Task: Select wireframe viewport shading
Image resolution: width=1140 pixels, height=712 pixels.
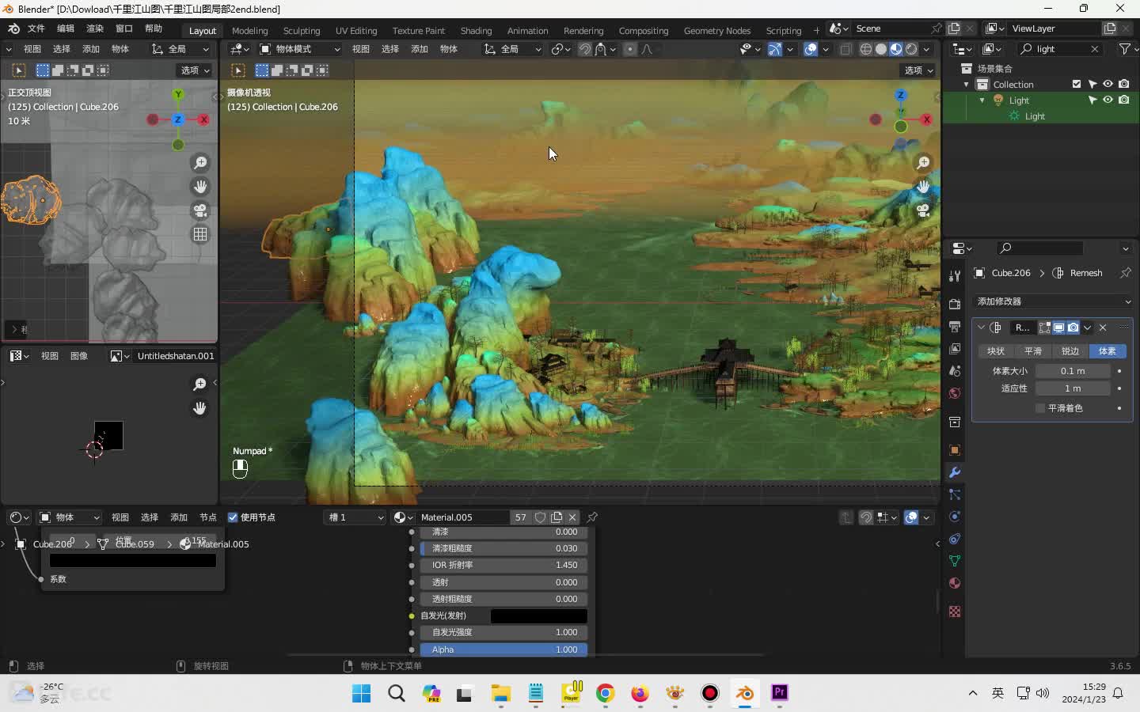Action: coord(866,49)
